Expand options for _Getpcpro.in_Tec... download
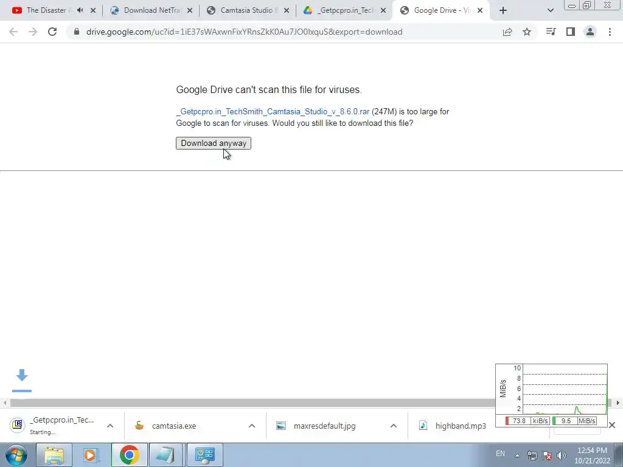Image resolution: width=623 pixels, height=467 pixels. point(110,426)
